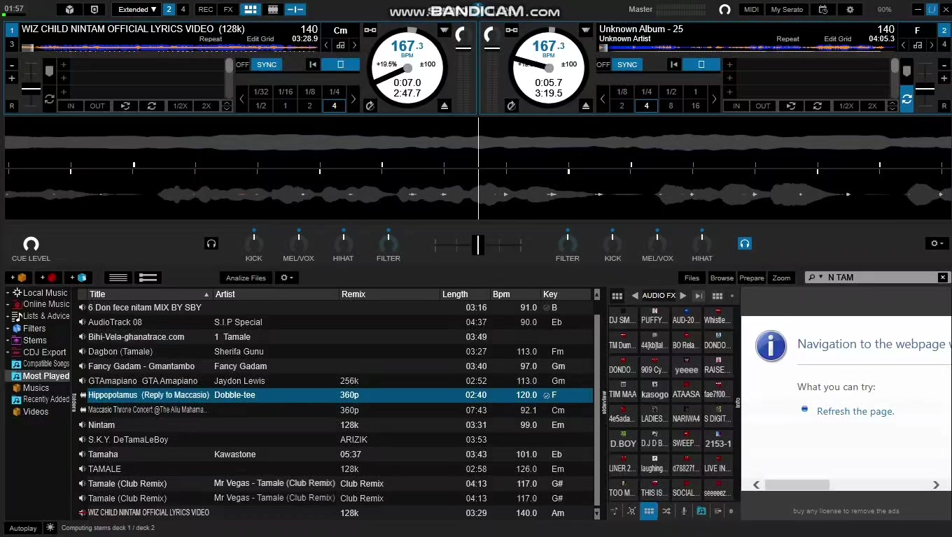The height and width of the screenshot is (537, 952).
Task: Toggle left deck headphone cue
Action: (x=211, y=243)
